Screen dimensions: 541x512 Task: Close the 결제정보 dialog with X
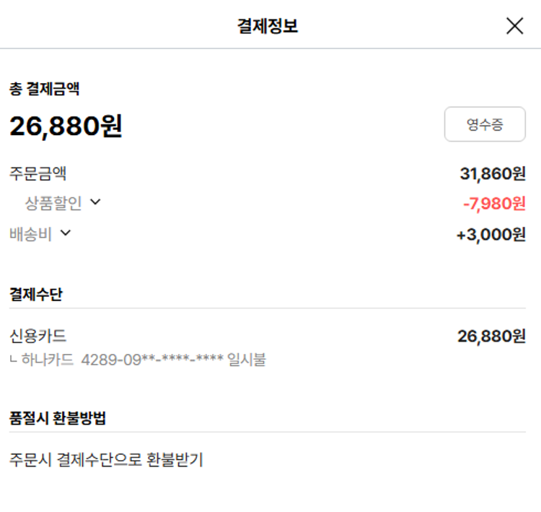[x=514, y=26]
